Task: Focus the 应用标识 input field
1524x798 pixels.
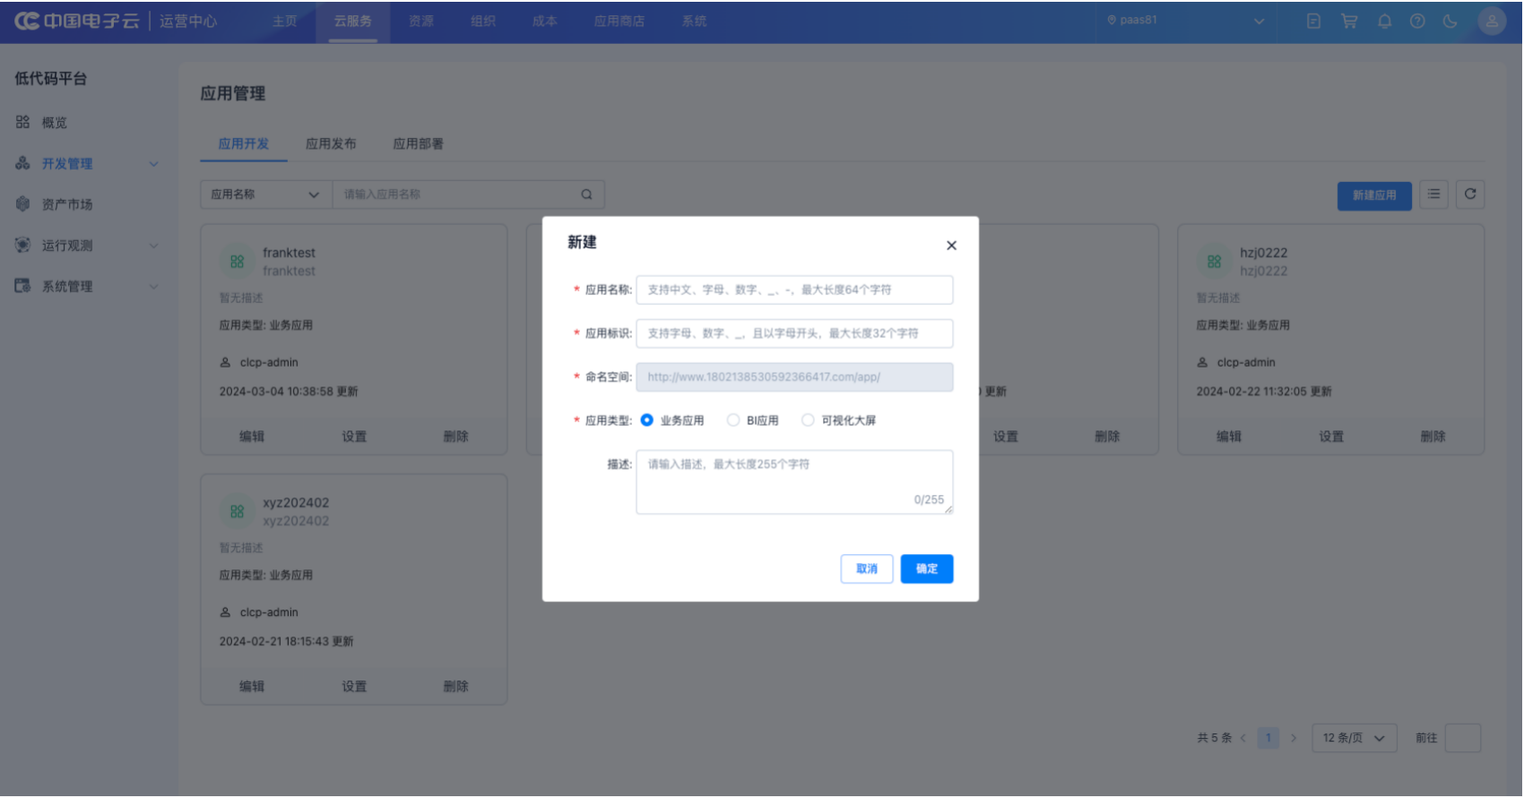Action: coord(794,334)
